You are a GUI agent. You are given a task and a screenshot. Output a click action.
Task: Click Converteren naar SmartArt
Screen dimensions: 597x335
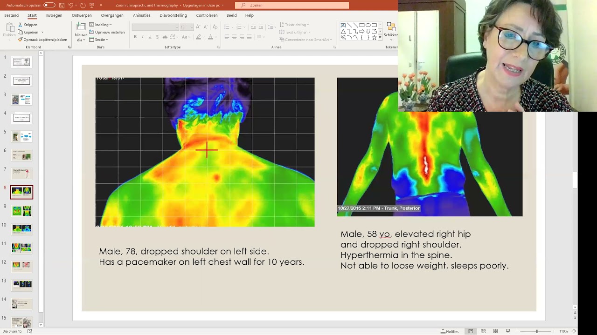pos(305,40)
